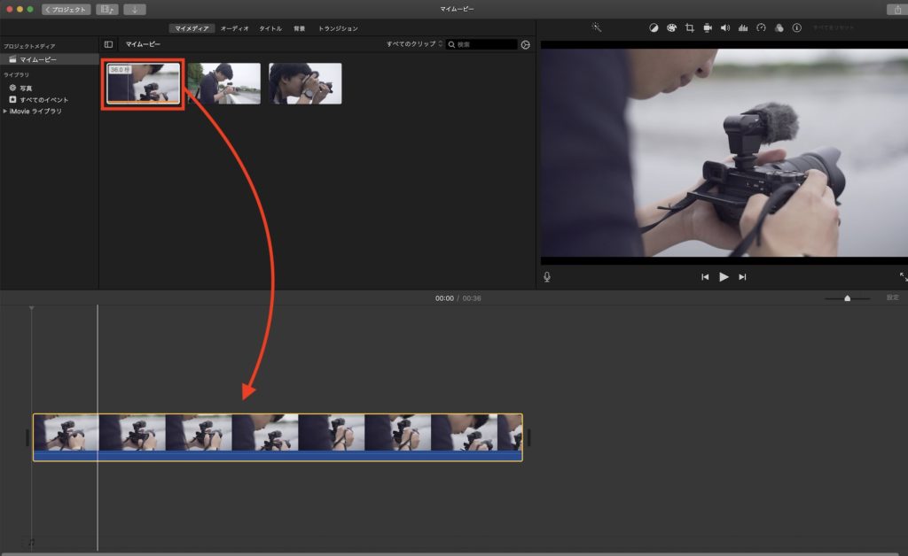
Task: Open the clip filter and audio effects icon
Action: tap(778, 27)
